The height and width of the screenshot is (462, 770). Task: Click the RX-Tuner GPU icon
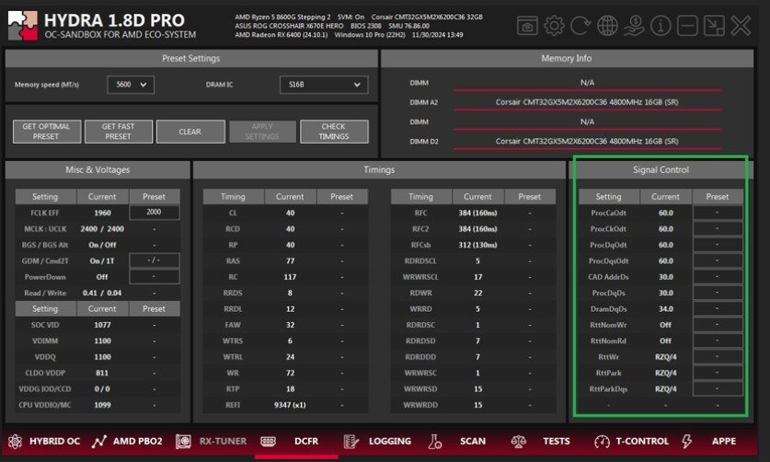tap(183, 442)
